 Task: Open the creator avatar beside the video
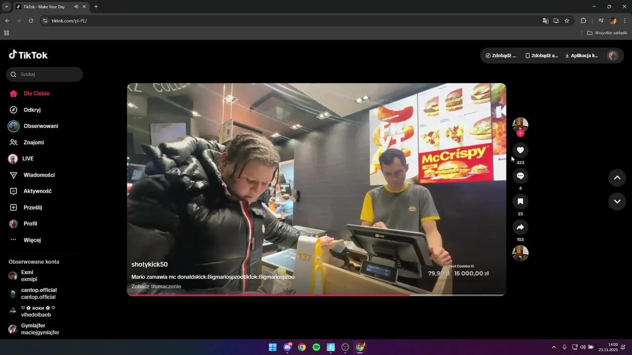click(520, 125)
